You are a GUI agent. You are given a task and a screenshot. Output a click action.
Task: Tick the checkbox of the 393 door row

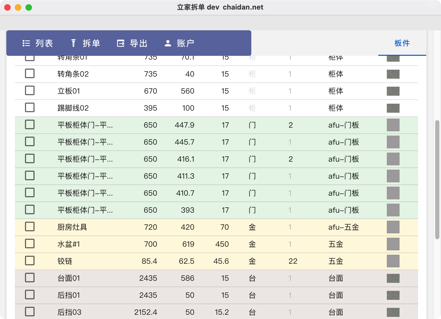[30, 210]
